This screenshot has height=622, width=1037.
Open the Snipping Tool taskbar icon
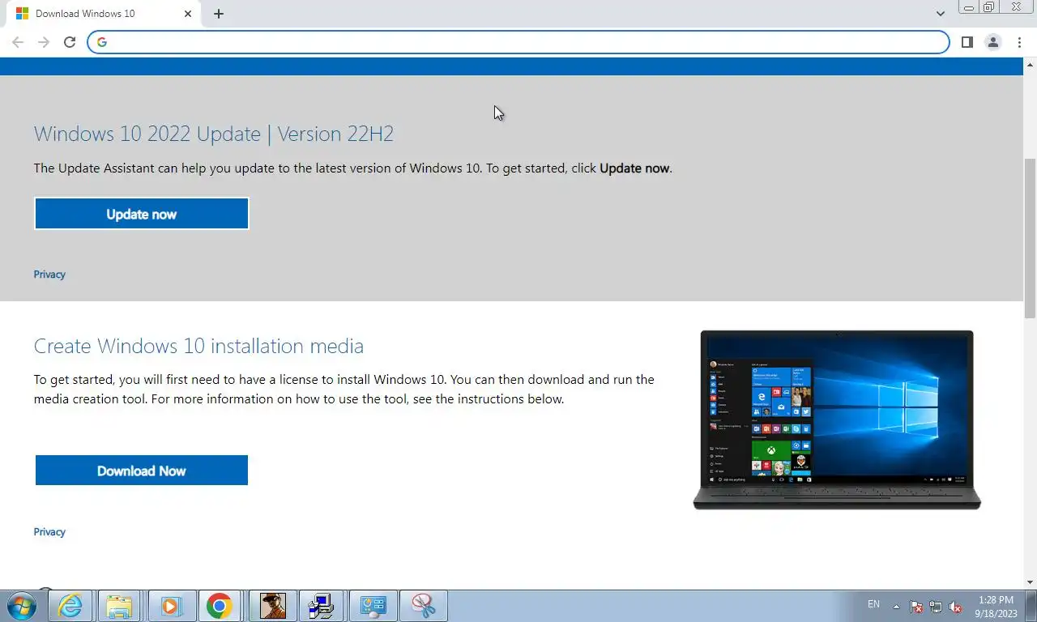point(424,606)
